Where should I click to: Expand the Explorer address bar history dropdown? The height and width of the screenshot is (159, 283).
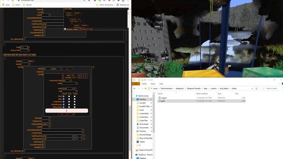tap(252, 88)
